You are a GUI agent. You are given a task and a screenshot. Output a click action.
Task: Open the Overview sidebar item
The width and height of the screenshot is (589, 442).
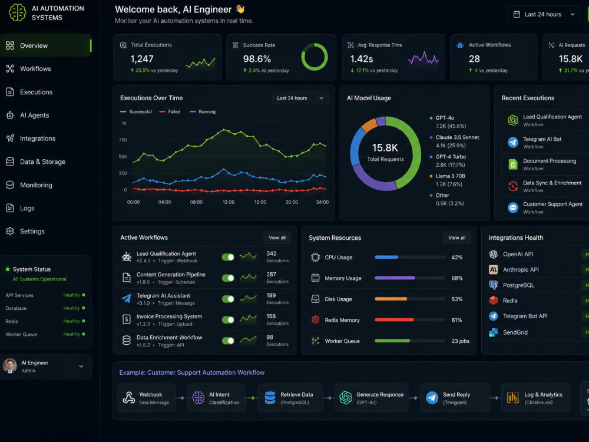point(46,45)
